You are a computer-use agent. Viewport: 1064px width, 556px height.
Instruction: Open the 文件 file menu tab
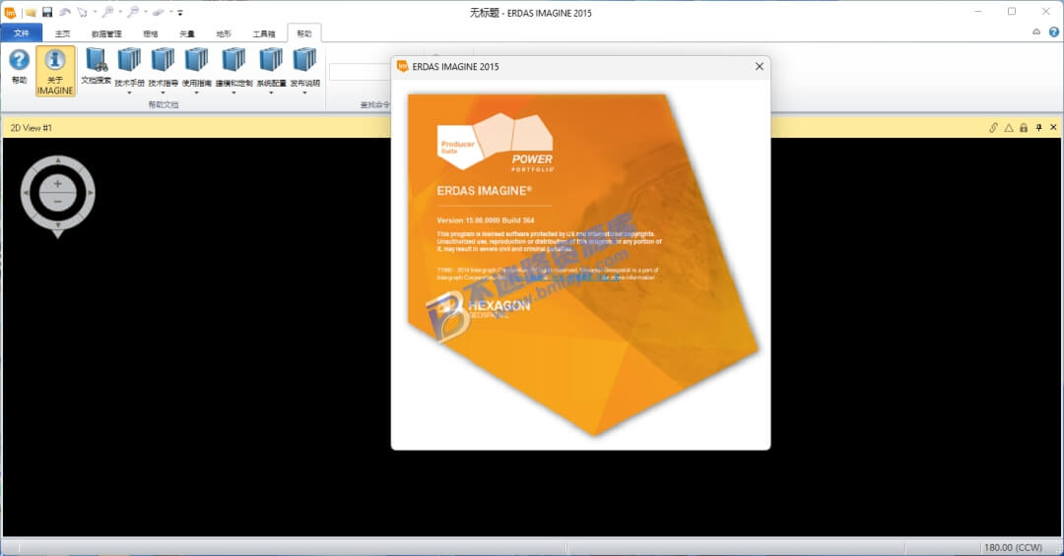(22, 32)
